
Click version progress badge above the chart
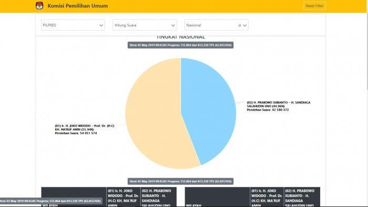pyautogui.click(x=180, y=45)
